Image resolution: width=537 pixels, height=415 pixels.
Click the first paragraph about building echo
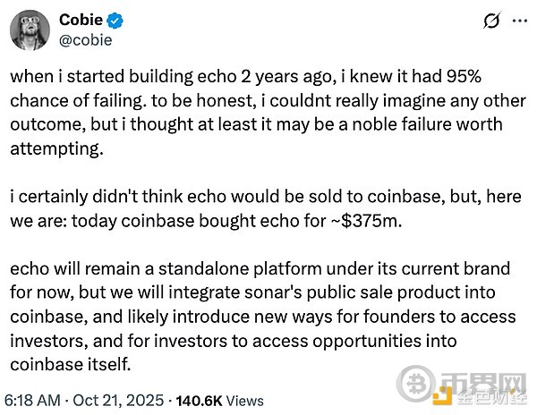tap(260, 112)
